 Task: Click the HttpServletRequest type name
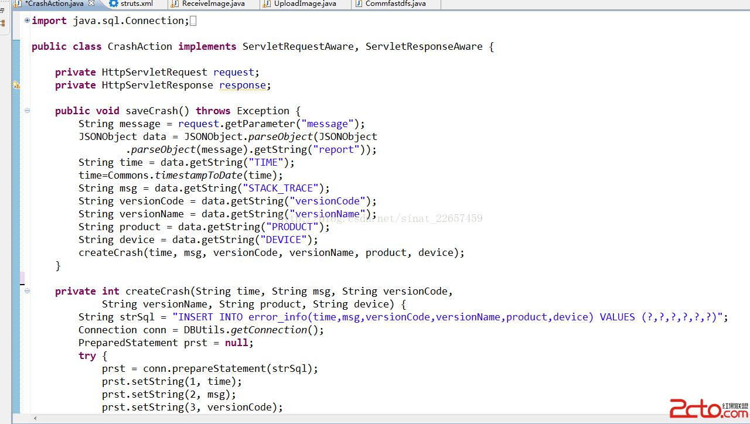(x=155, y=72)
